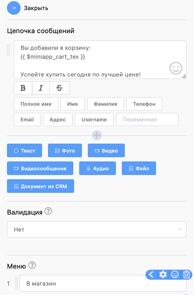This screenshot has height=295, width=194.
Task: Toggle italic text formatting
Action: point(41,88)
